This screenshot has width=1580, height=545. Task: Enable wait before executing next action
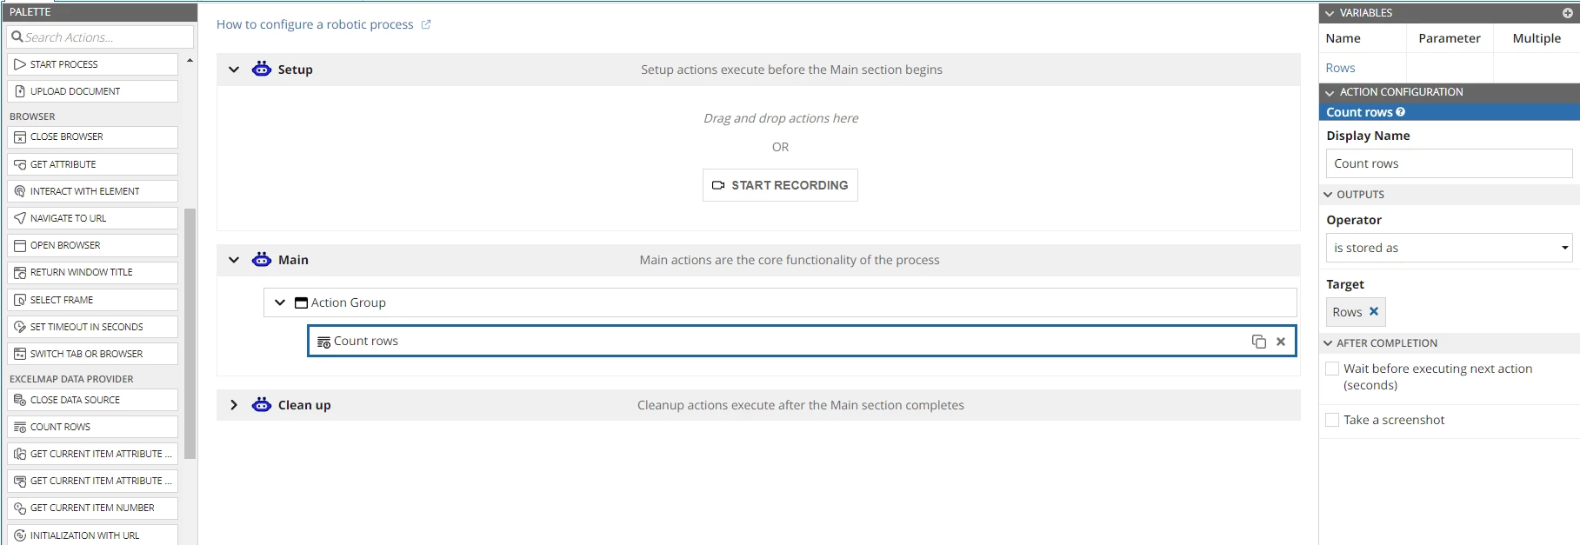1332,369
